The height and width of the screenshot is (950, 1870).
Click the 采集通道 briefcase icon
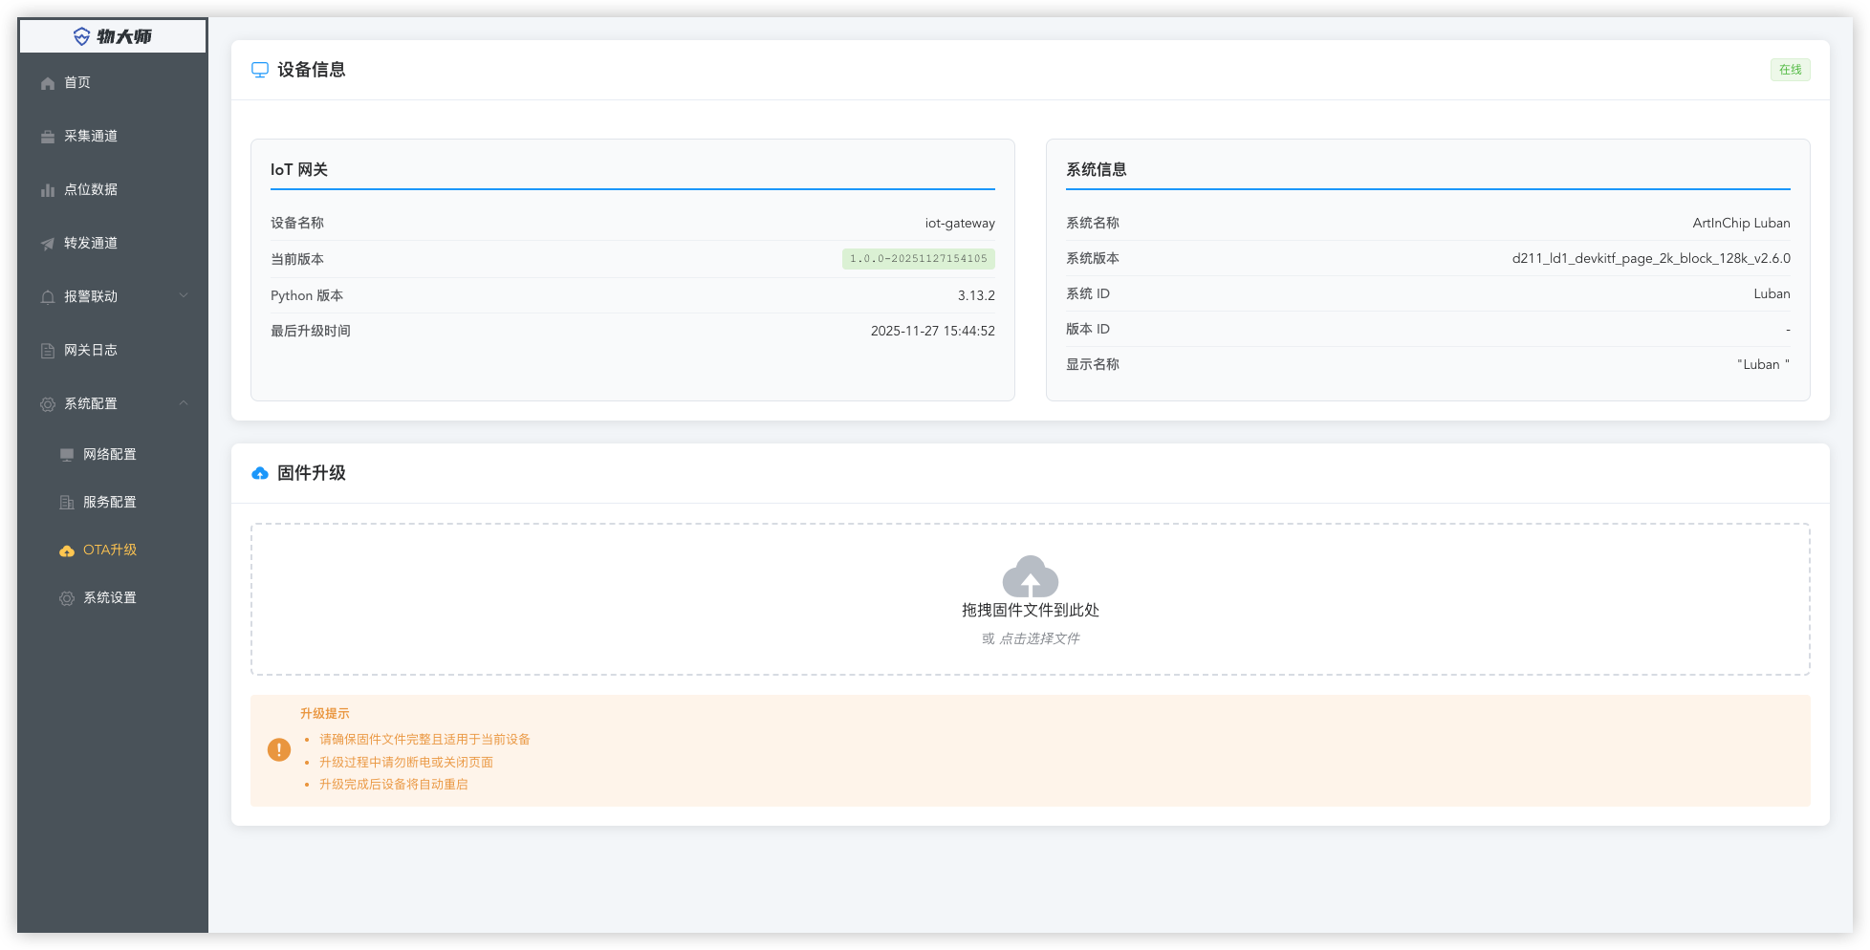[48, 137]
